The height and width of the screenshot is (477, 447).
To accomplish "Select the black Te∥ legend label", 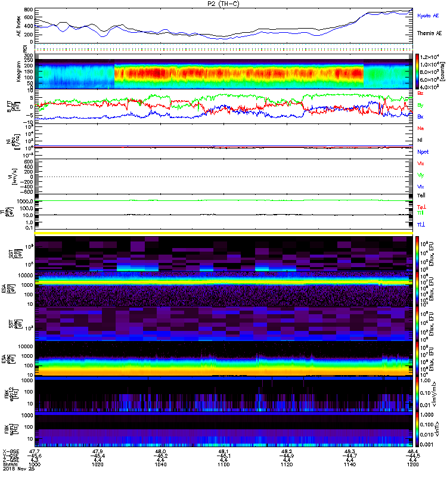I will [421, 196].
